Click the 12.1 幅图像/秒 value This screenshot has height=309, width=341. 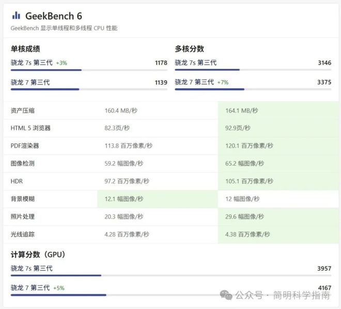124,199
